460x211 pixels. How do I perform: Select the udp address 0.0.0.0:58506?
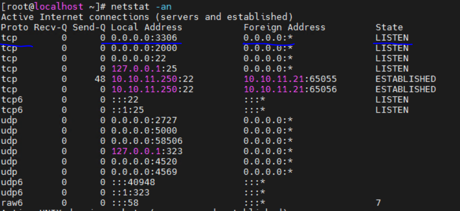(146, 141)
